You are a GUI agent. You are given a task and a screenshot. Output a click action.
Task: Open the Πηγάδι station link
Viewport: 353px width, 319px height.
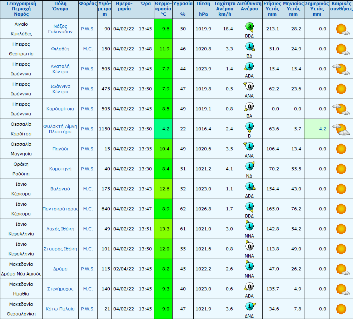60,149
